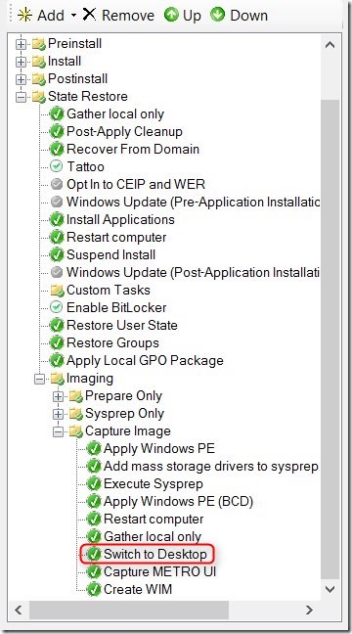Click the Custom Tasks folder icon
The width and height of the screenshot is (352, 634).
(57, 290)
